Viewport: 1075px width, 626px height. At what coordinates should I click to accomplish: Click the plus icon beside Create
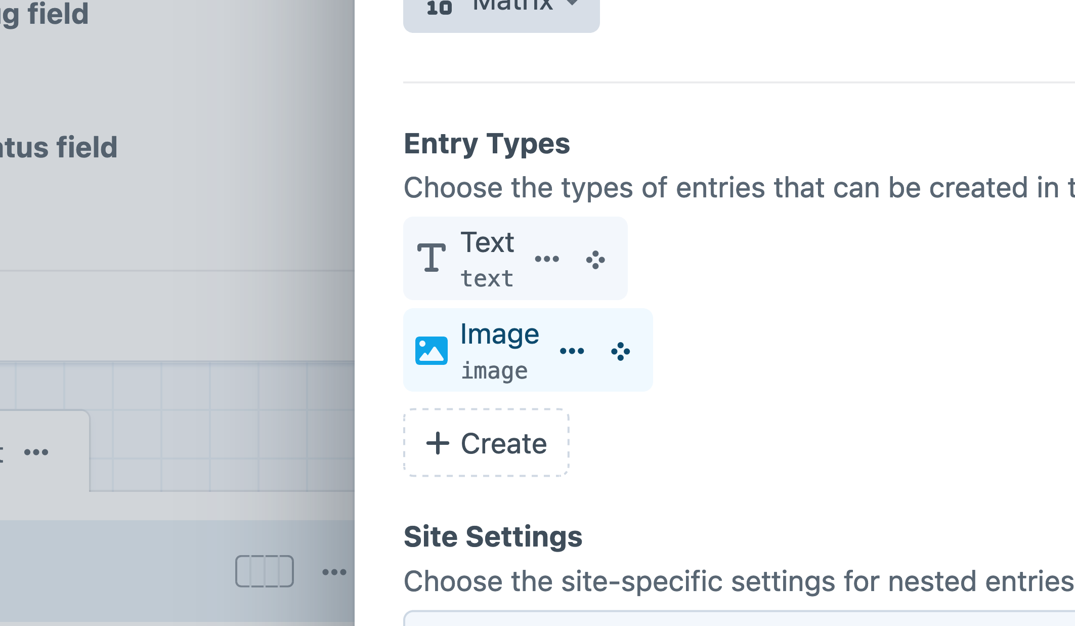(438, 443)
